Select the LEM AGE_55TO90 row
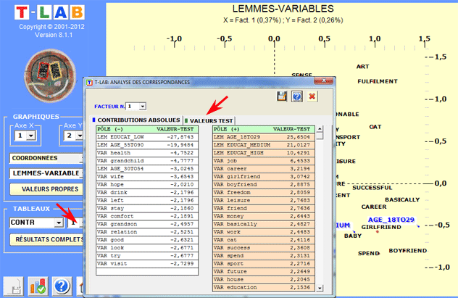 [x=147, y=145]
